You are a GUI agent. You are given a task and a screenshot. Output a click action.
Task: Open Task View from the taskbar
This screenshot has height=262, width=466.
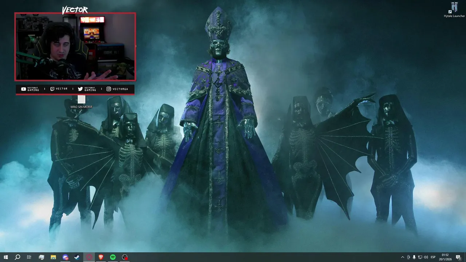29,257
